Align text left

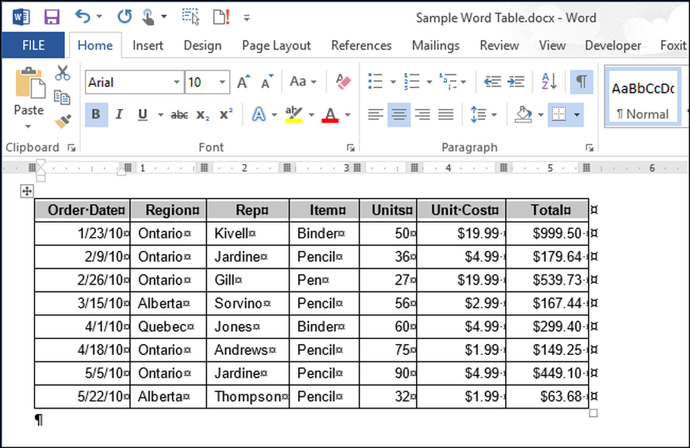point(375,114)
